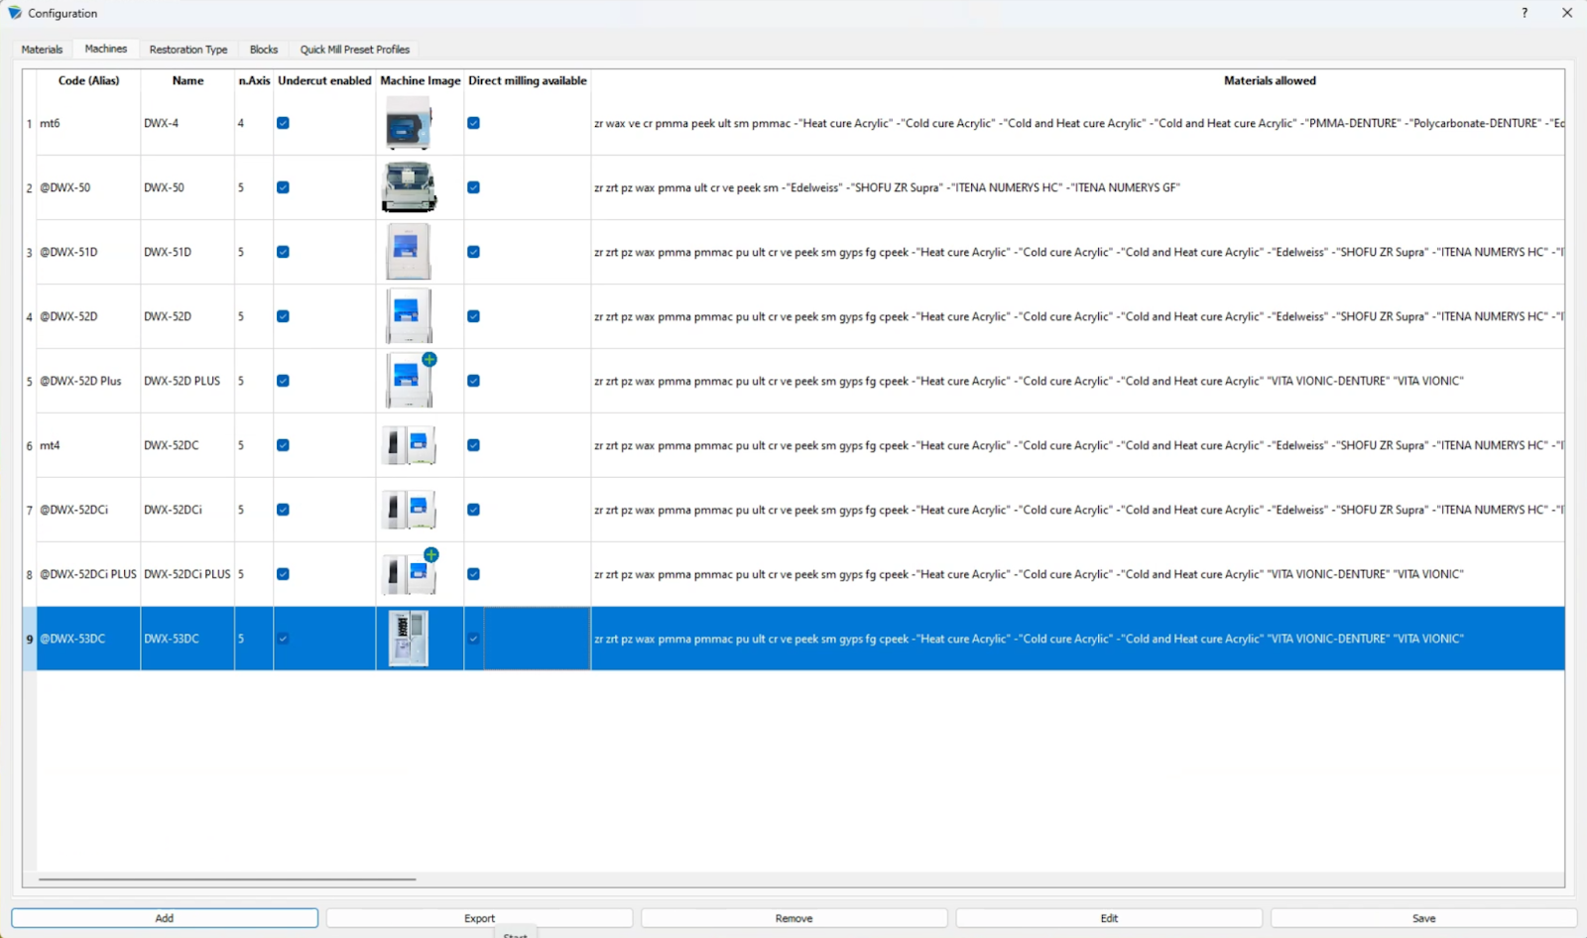Save the machine configuration

pyautogui.click(x=1423, y=918)
